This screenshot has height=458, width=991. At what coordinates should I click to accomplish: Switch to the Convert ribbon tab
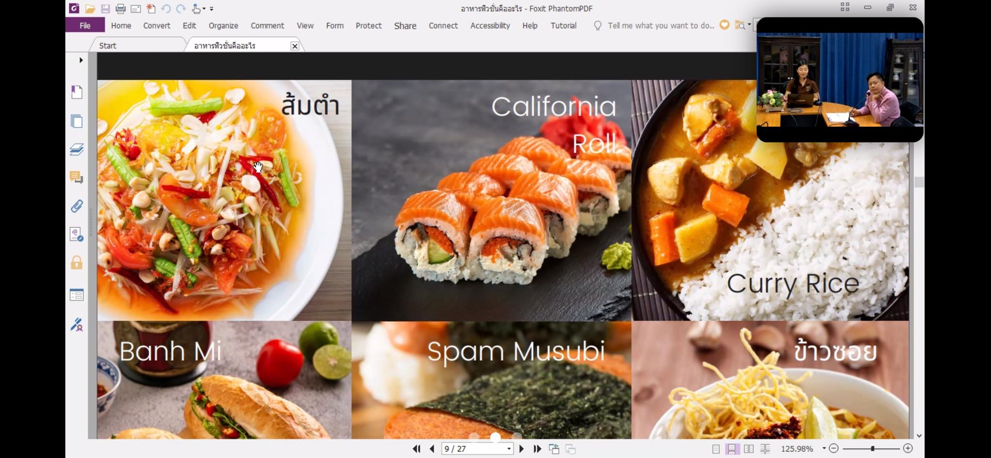click(x=157, y=26)
